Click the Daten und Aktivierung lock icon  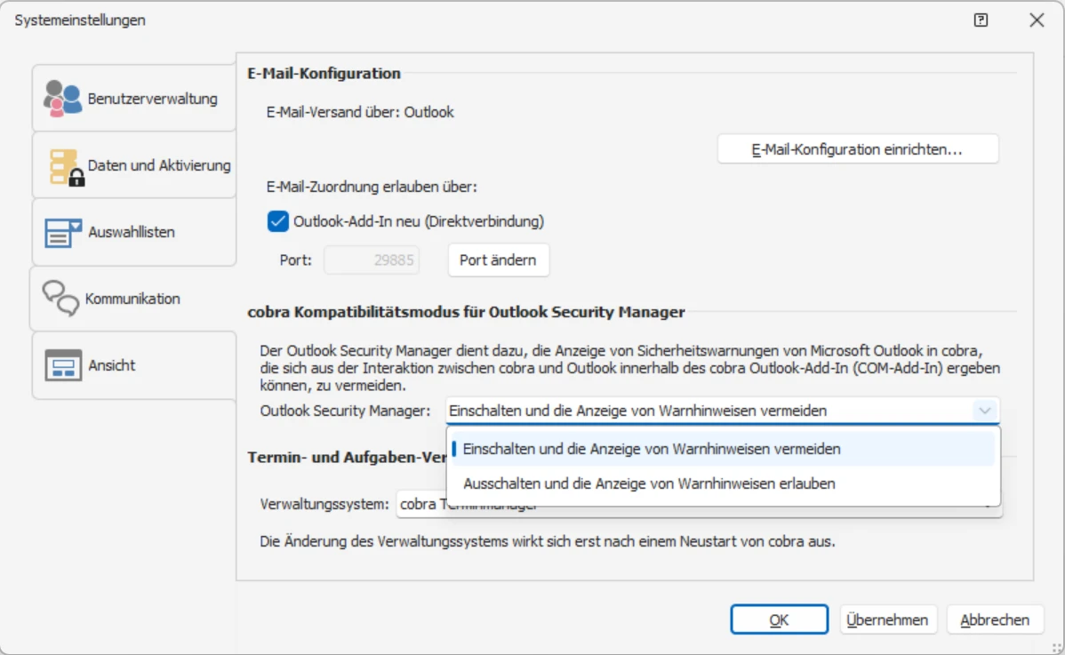[66, 166]
